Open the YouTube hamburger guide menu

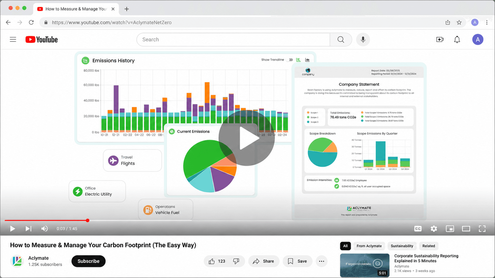(x=13, y=40)
